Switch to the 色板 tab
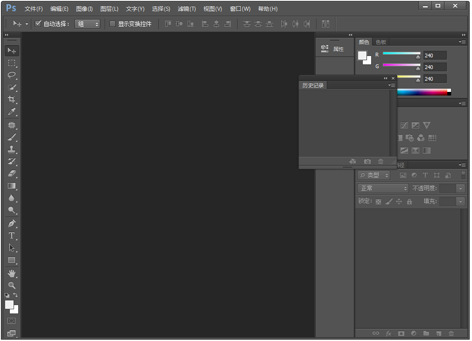This screenshot has width=472, height=341. (380, 42)
